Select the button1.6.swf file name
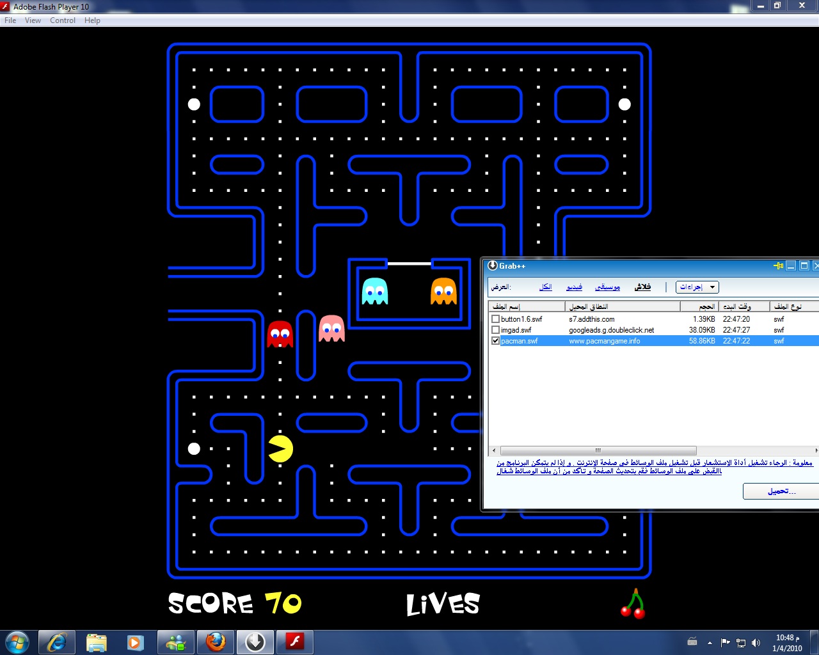The image size is (819, 655). pyautogui.click(x=521, y=319)
